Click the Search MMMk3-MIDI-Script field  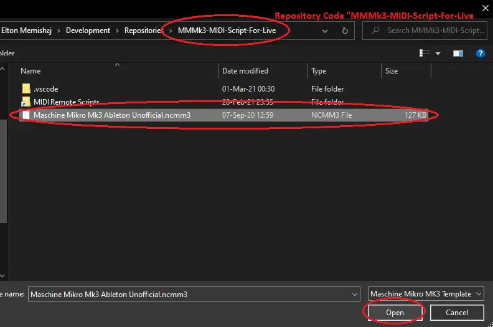click(425, 31)
